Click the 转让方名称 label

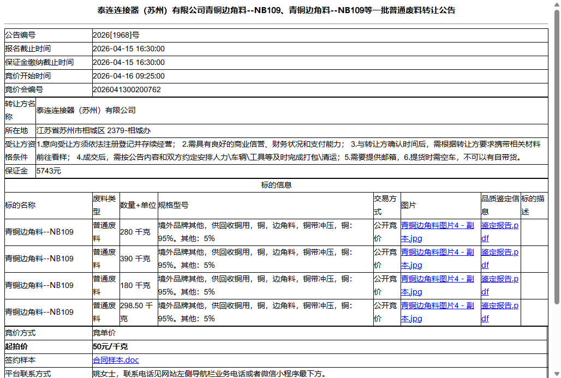click(20, 111)
